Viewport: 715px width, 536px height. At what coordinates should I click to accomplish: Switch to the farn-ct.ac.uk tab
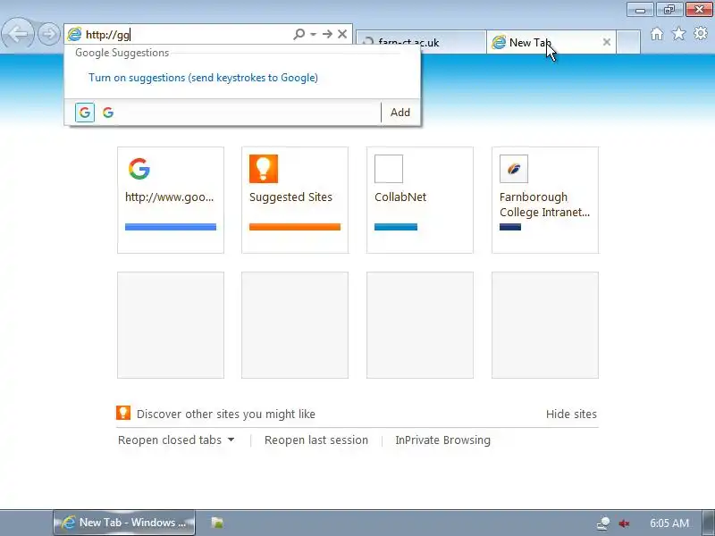(421, 42)
